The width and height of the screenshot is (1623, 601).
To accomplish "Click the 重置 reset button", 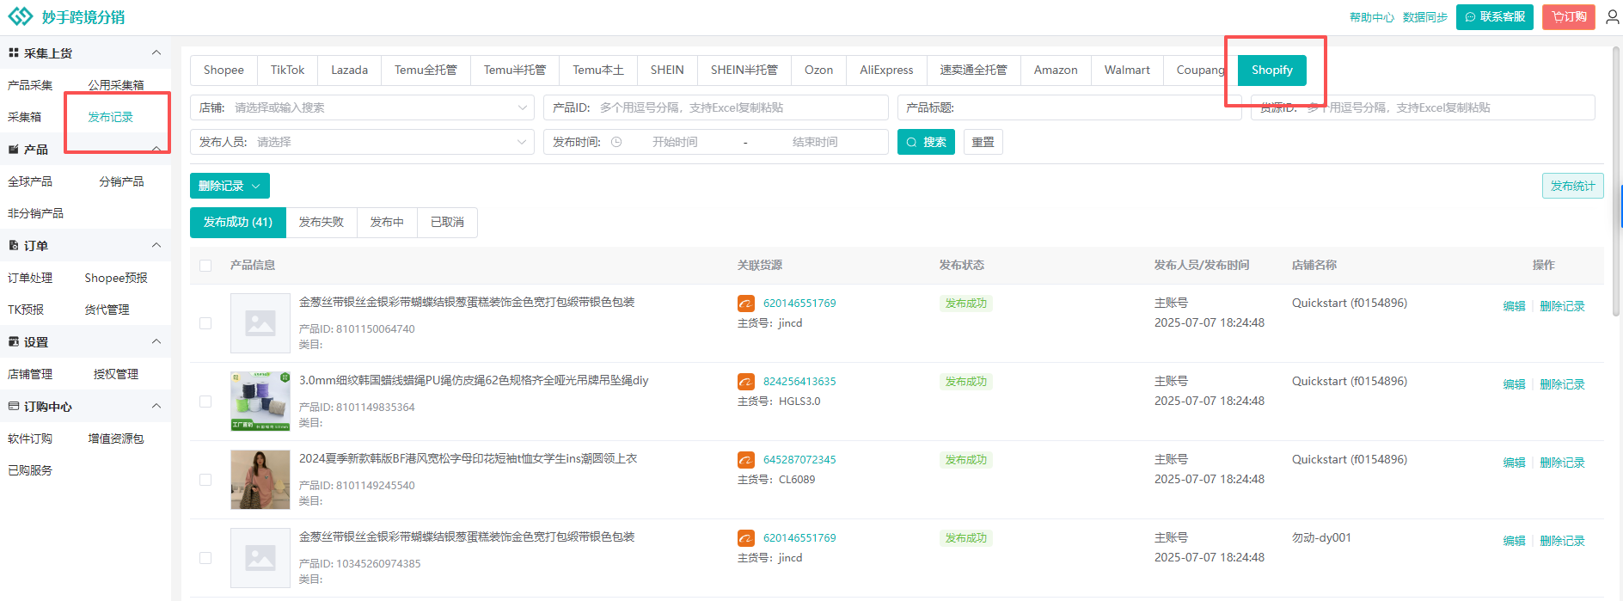I will [983, 142].
